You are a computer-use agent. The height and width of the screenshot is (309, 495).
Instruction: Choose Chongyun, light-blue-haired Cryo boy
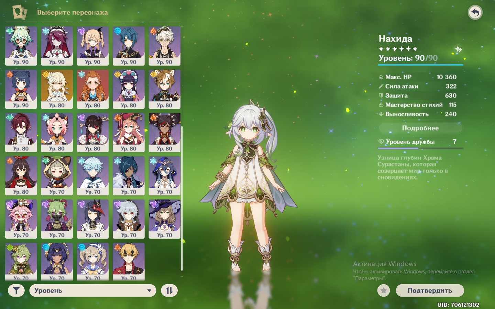click(x=93, y=176)
